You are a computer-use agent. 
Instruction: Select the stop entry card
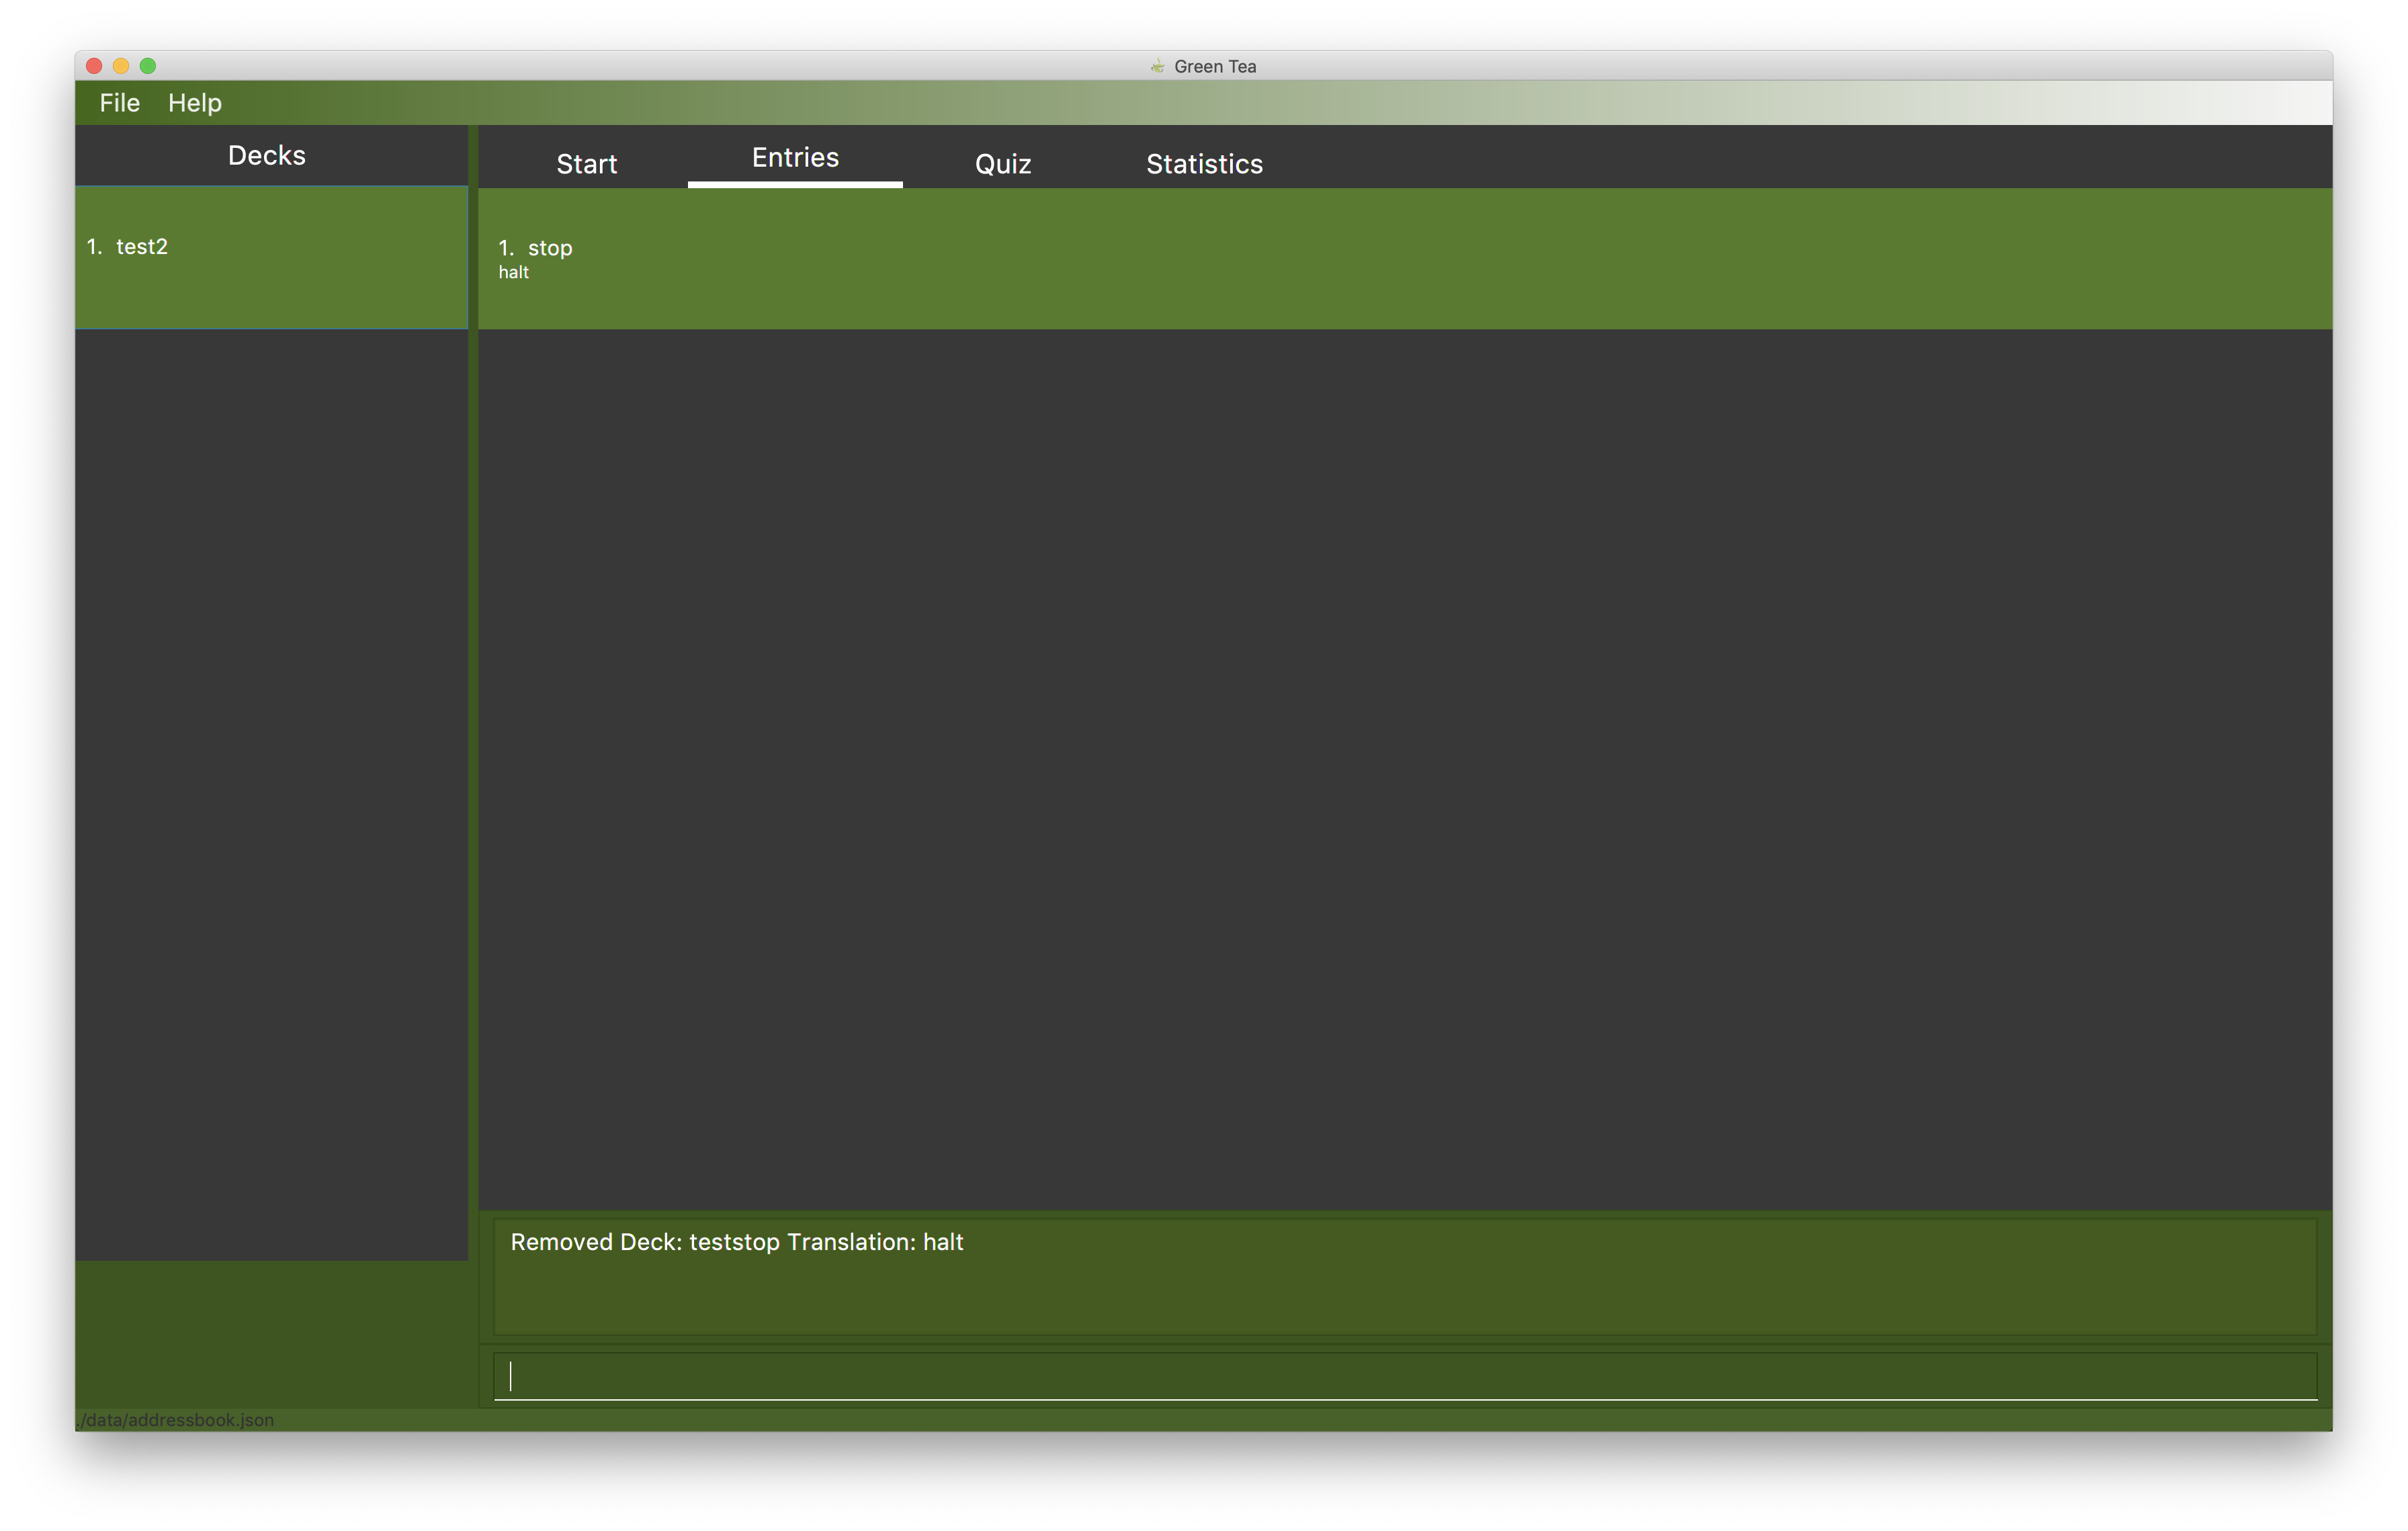coord(549,248)
